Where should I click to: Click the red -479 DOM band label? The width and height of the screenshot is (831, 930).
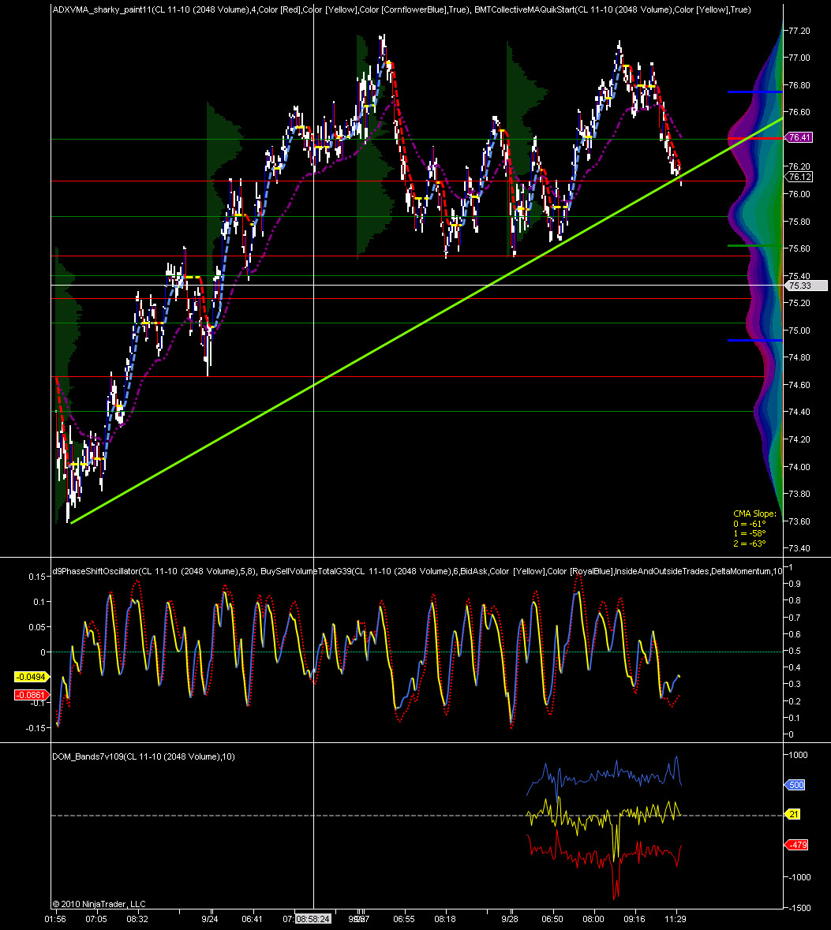[797, 845]
